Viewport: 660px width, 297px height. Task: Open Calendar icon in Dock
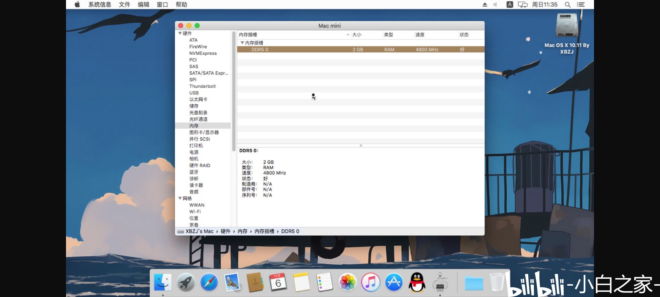point(278,283)
